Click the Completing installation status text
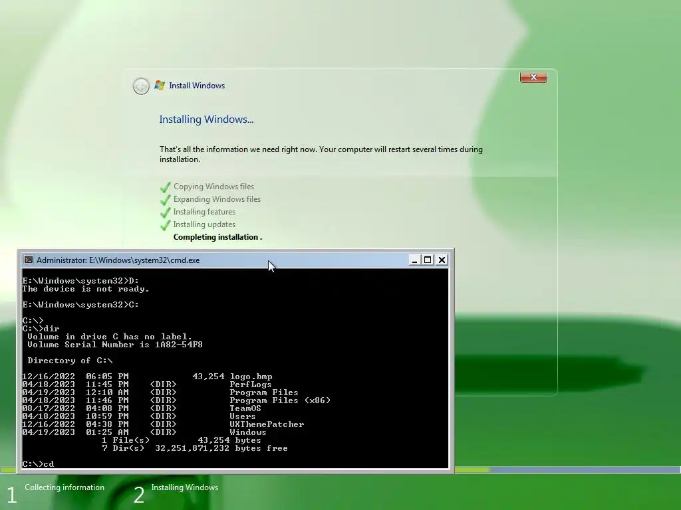681x510 pixels. point(217,237)
